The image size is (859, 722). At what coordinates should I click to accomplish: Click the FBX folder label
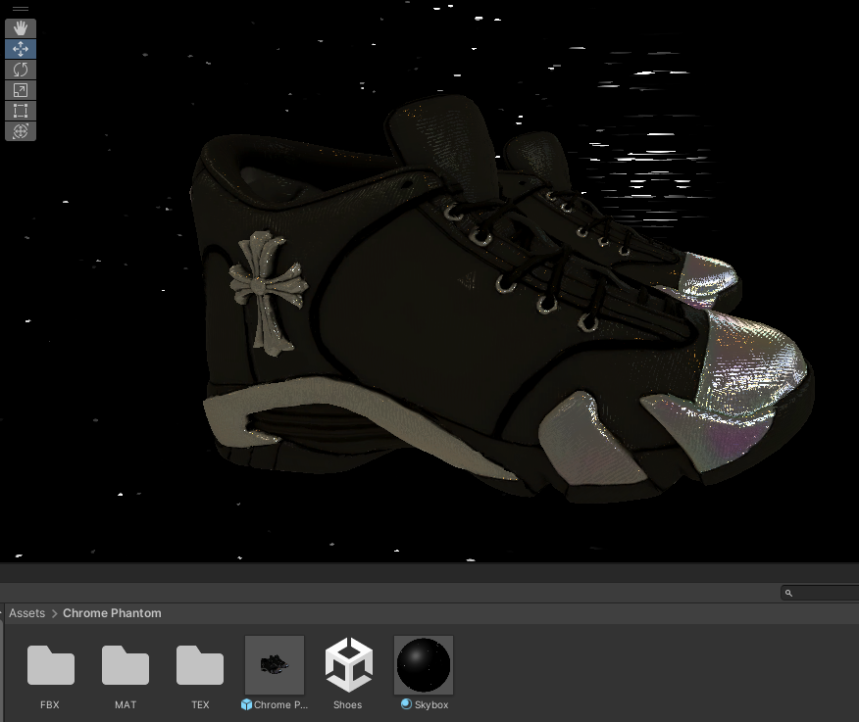(50, 705)
